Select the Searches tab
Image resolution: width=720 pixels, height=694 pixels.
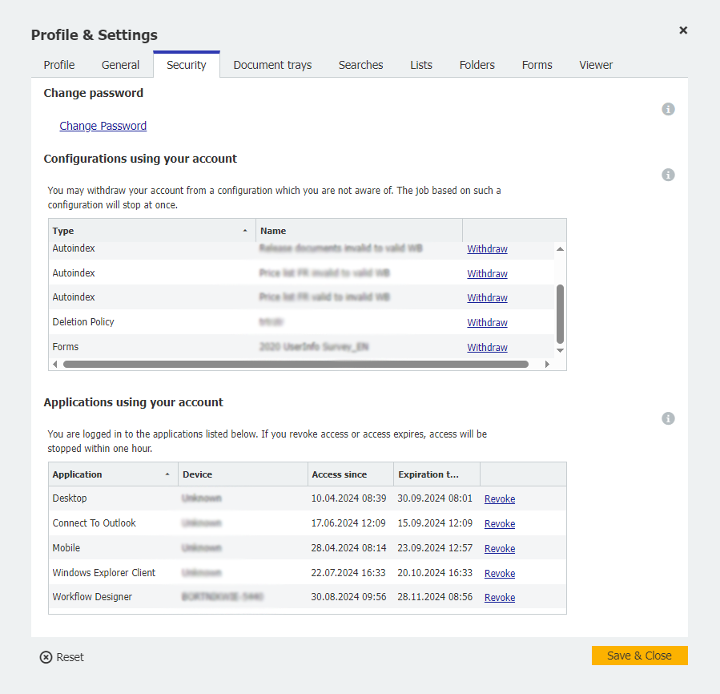point(360,65)
